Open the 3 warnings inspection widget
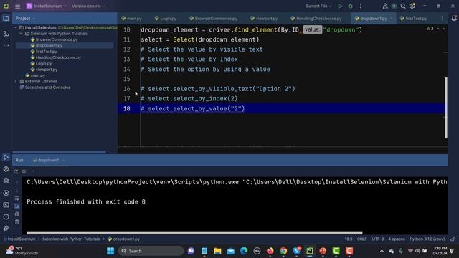 [430, 29]
